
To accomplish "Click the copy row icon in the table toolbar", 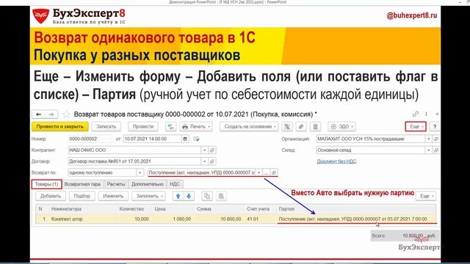I will click(207, 196).
